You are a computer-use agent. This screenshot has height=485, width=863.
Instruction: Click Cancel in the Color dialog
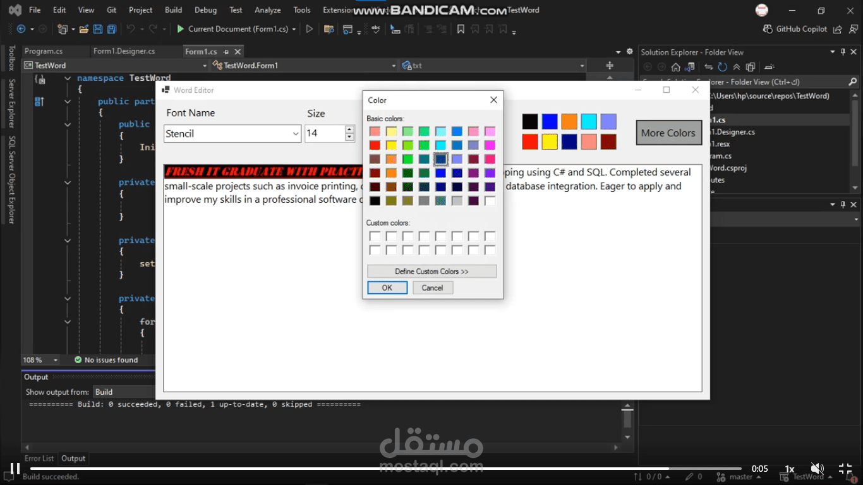432,288
